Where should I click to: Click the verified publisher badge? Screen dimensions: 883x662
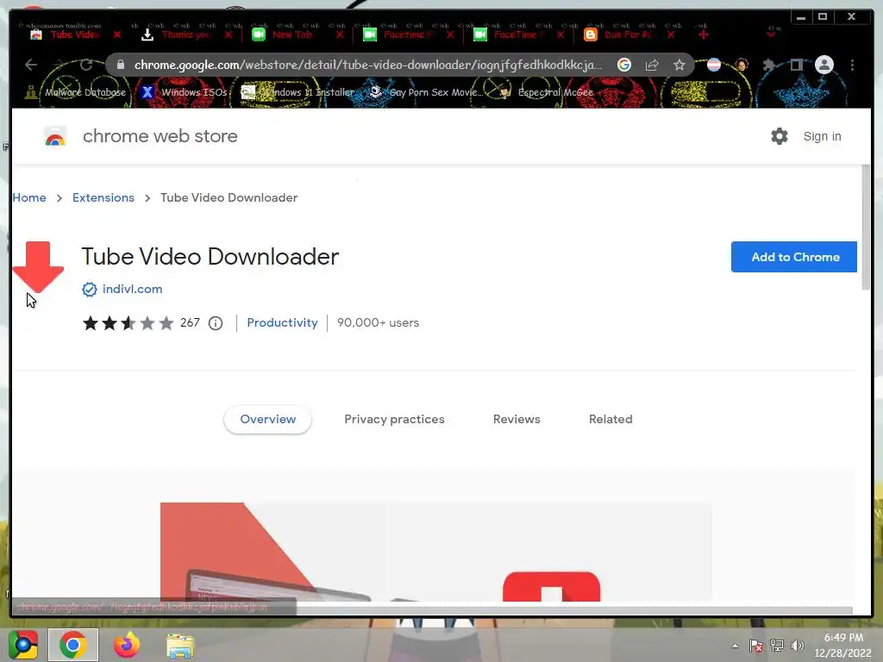90,290
